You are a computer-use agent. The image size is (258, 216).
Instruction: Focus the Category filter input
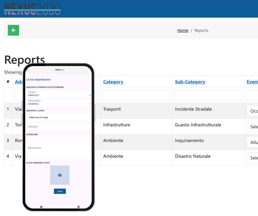tap(137, 95)
